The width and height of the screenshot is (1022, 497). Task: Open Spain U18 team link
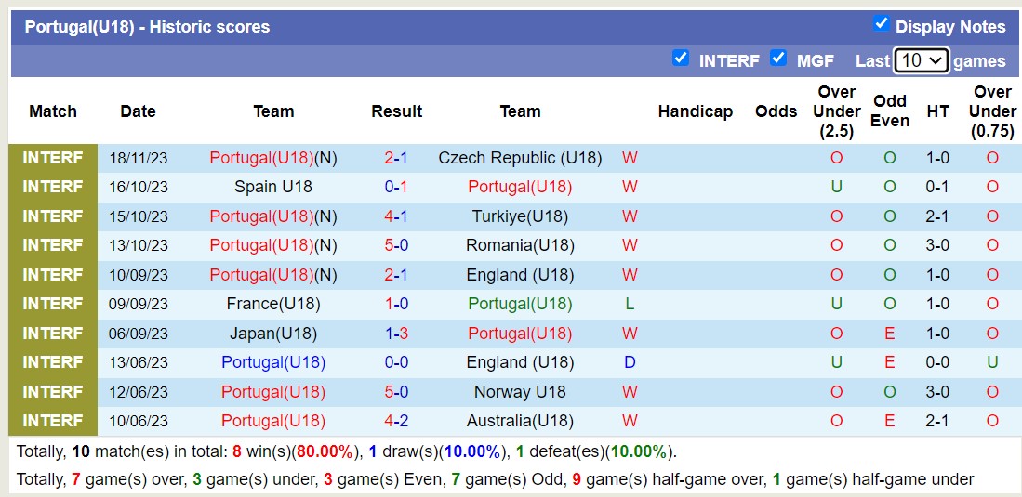tap(273, 187)
